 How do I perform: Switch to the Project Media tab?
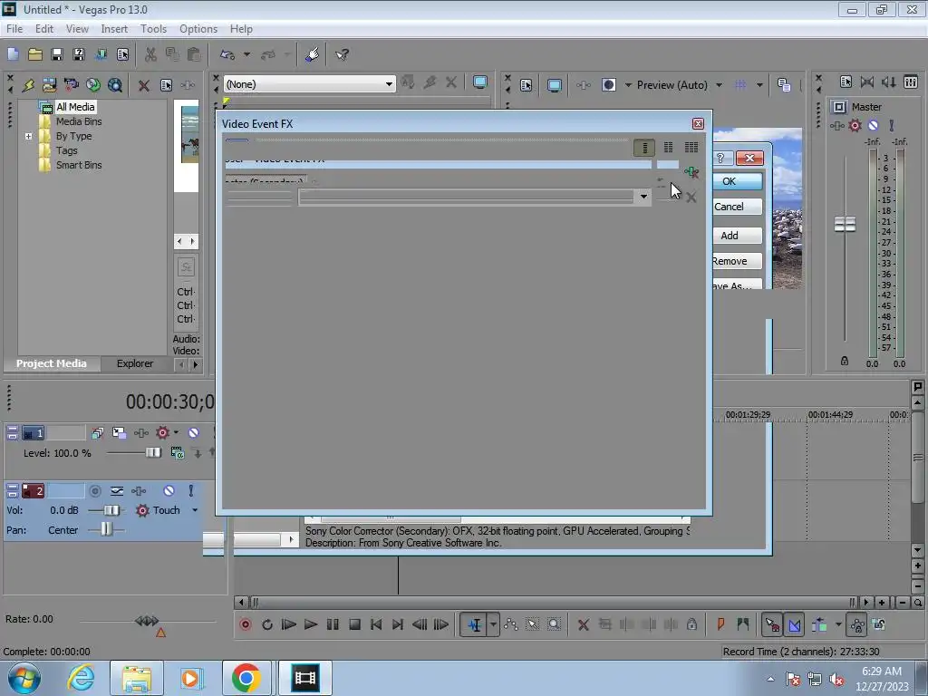(x=52, y=363)
